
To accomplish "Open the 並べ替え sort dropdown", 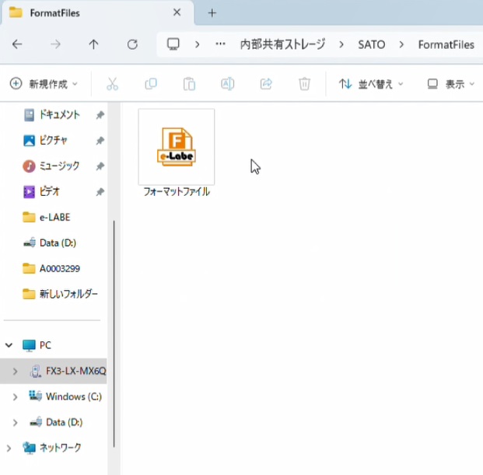I will [371, 84].
